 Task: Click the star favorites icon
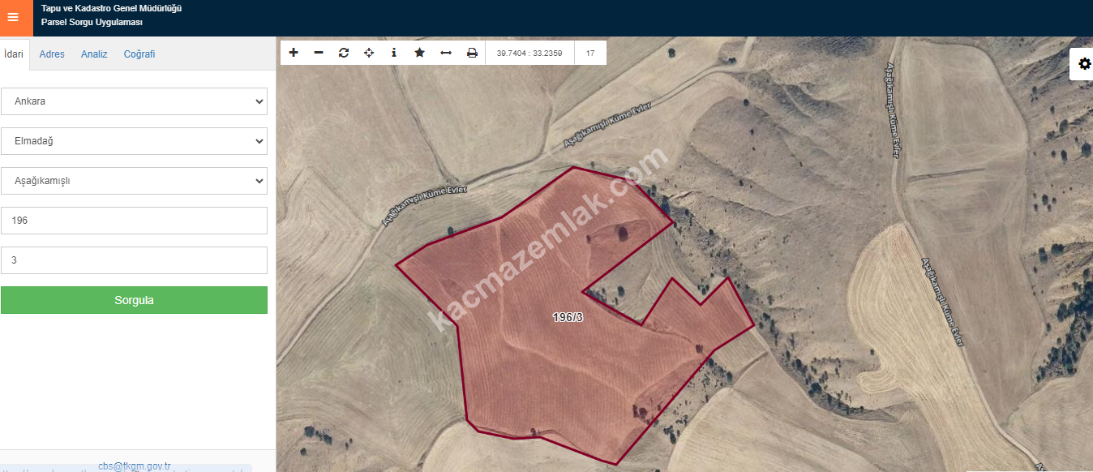coord(419,53)
